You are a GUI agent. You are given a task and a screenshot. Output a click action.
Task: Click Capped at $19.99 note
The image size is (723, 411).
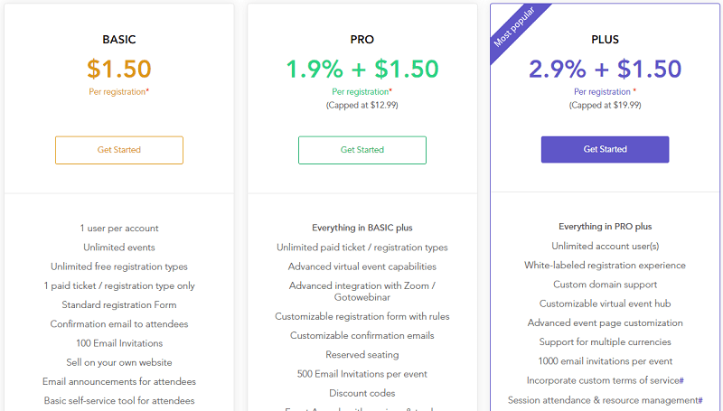click(x=605, y=105)
